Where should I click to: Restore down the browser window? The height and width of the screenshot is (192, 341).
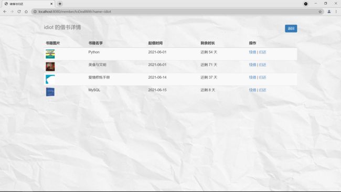coord(326,4)
